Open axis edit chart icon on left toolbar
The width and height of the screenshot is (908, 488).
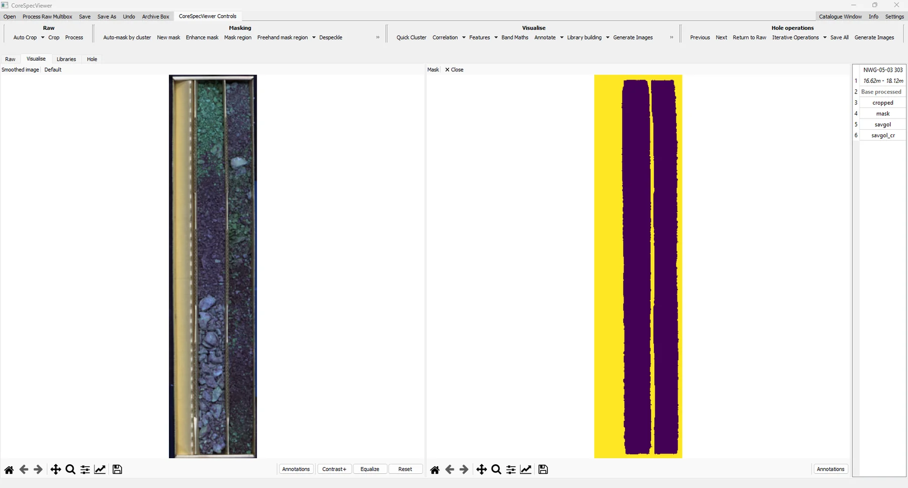click(100, 469)
